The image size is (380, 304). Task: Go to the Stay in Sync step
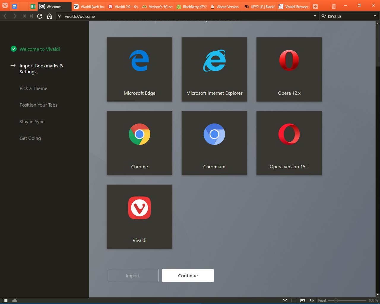click(32, 121)
